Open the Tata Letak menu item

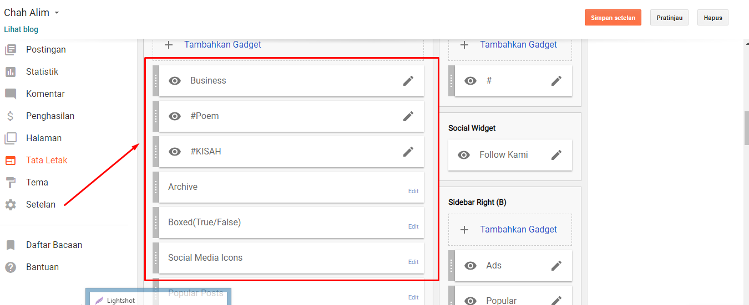pos(47,161)
